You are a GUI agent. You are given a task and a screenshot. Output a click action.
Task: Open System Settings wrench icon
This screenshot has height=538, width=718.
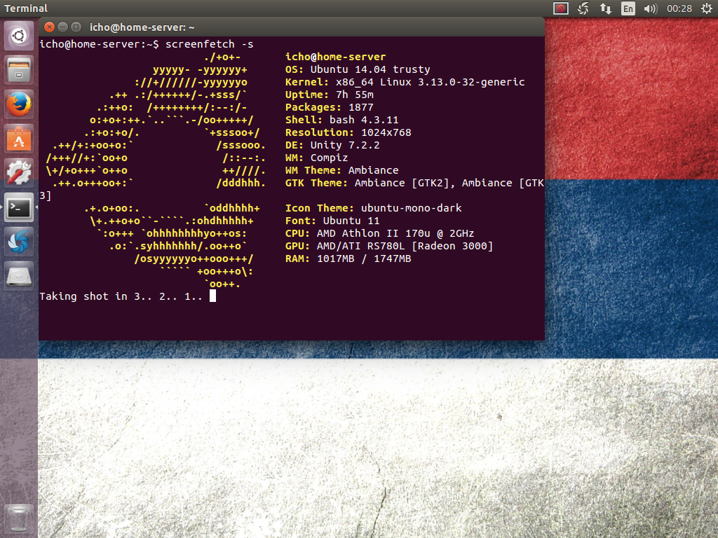coord(19,173)
